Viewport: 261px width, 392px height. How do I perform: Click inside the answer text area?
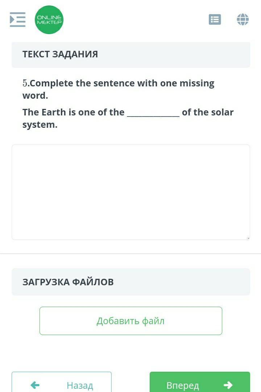(130, 192)
